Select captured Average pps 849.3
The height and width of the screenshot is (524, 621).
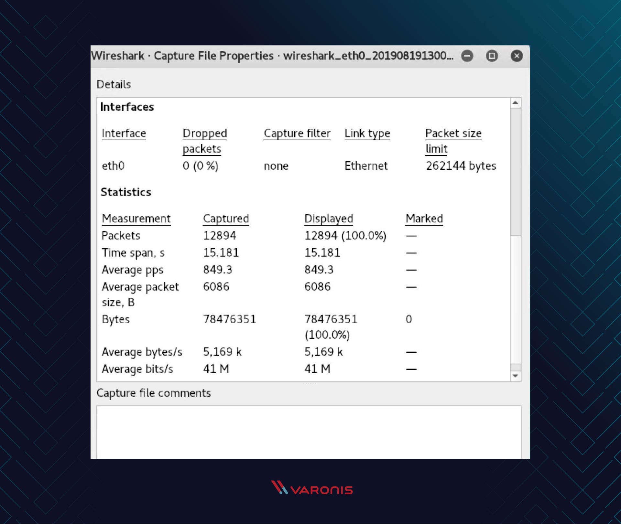click(x=218, y=270)
